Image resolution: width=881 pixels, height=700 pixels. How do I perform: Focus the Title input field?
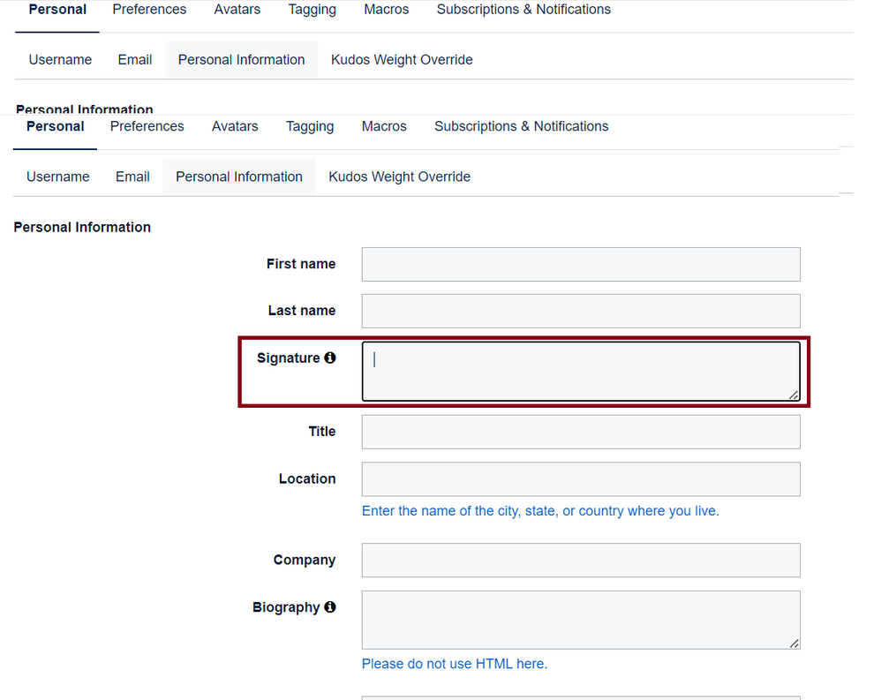pyautogui.click(x=581, y=432)
